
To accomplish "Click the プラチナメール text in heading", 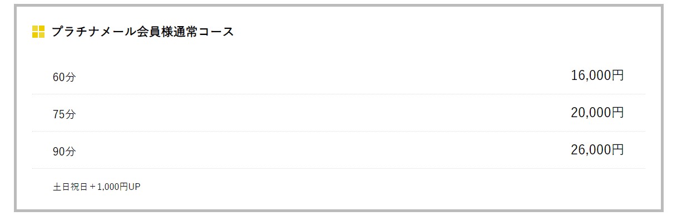I will 93,32.
